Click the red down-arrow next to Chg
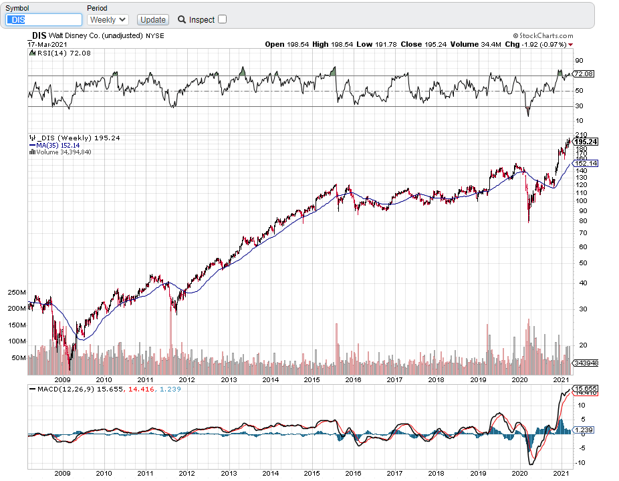This screenshot has width=619, height=481. [x=571, y=45]
